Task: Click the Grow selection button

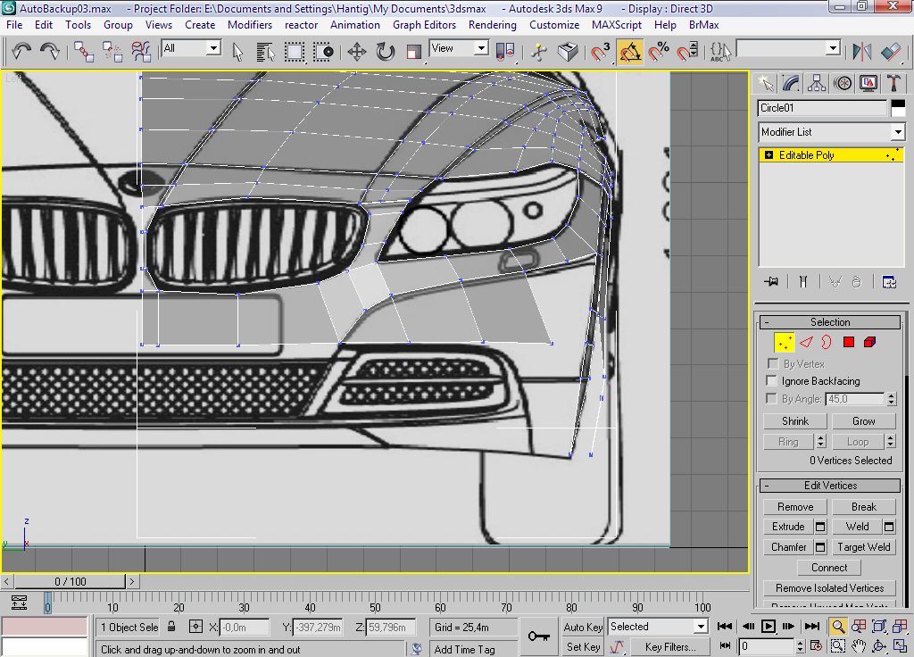Action: point(864,420)
